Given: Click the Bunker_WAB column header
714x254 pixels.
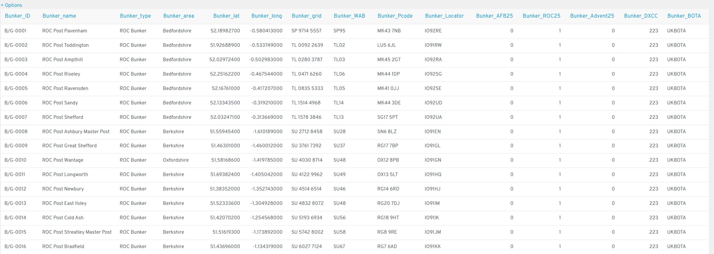Looking at the screenshot, I should [x=349, y=16].
